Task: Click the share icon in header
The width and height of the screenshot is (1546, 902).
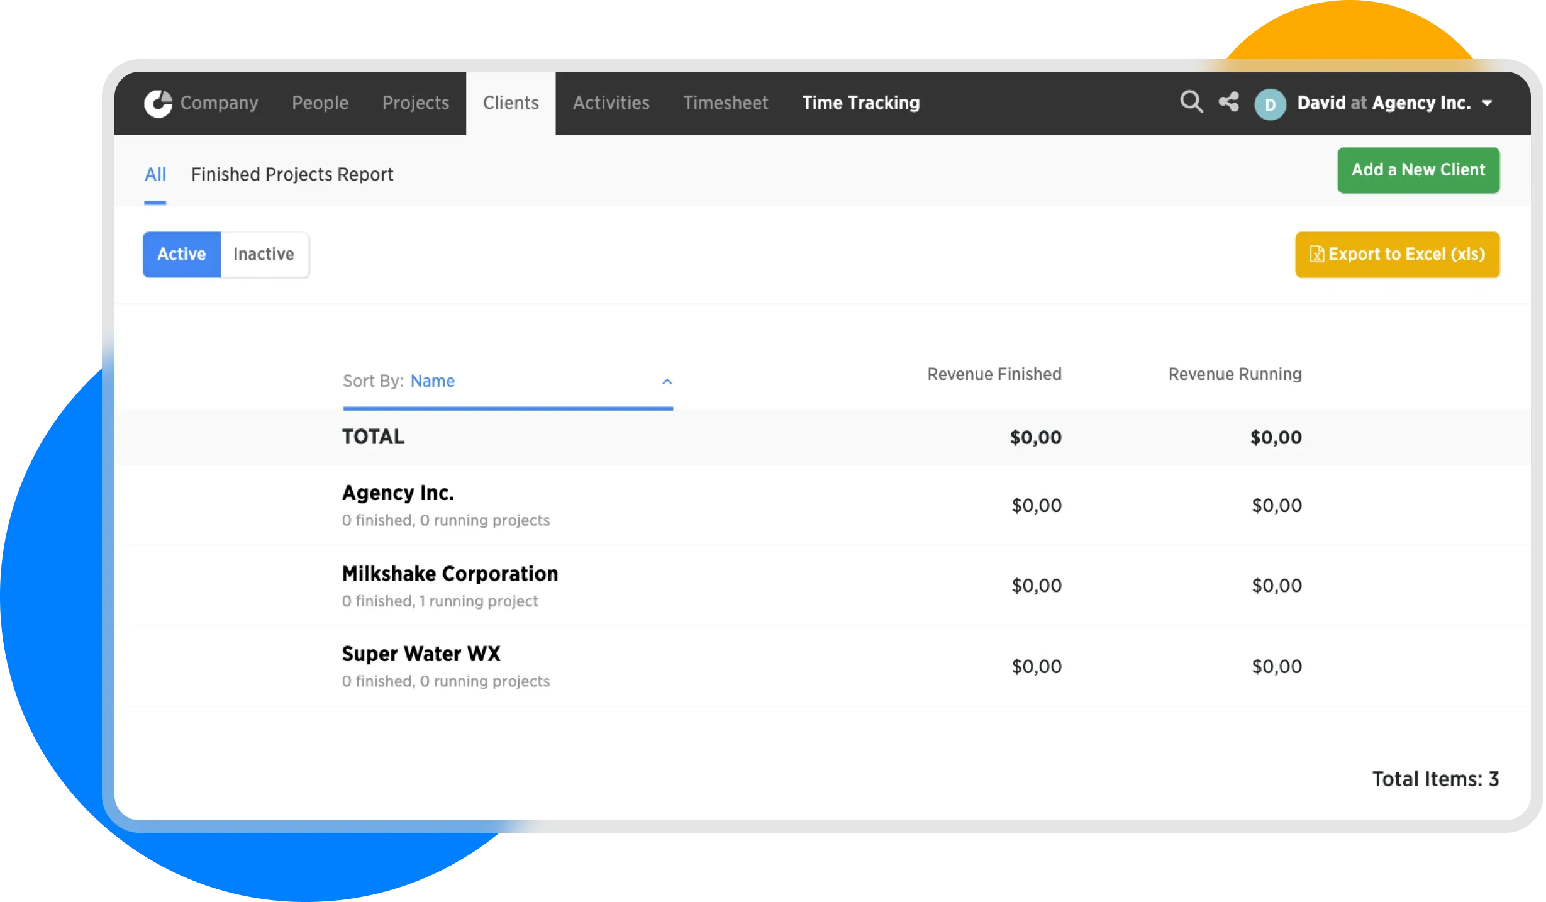Action: (1228, 102)
